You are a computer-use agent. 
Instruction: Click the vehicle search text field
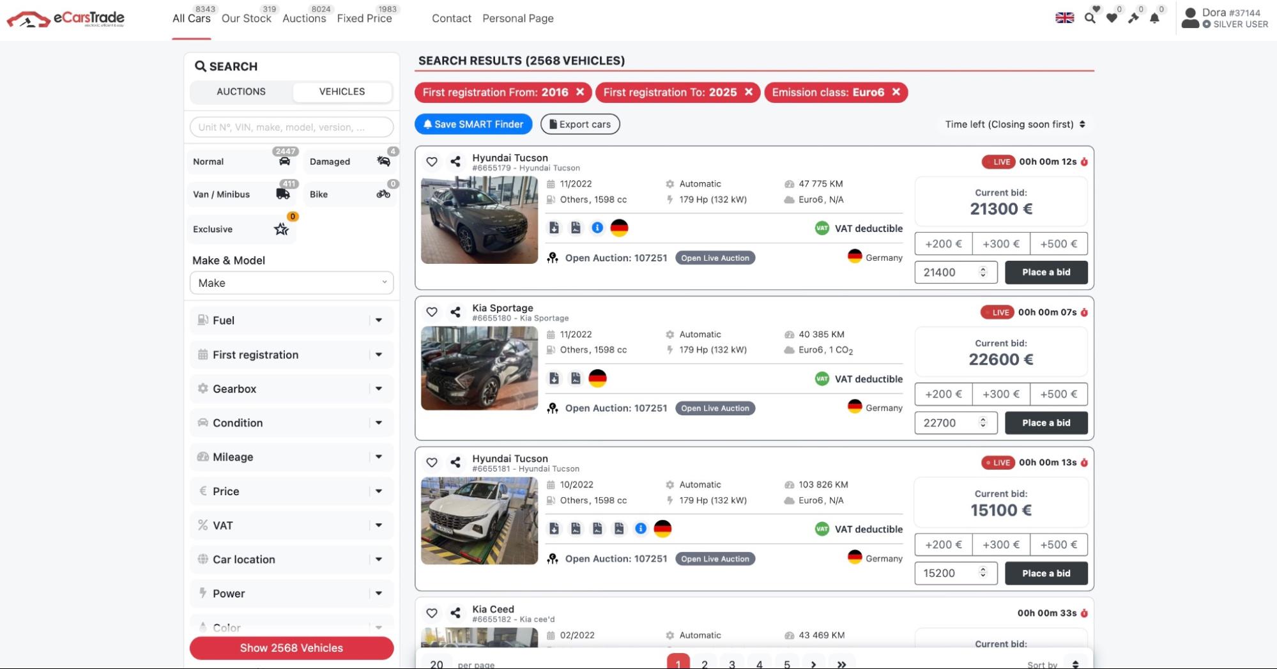(x=291, y=127)
